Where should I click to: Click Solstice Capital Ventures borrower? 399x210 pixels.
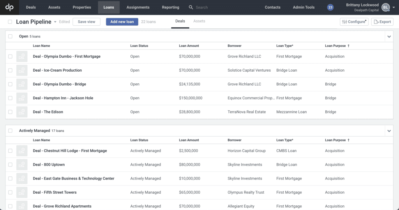[249, 70]
